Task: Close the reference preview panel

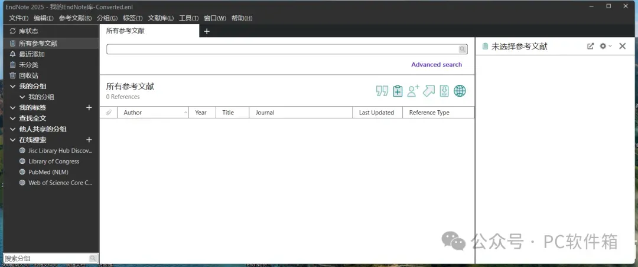Action: click(623, 46)
